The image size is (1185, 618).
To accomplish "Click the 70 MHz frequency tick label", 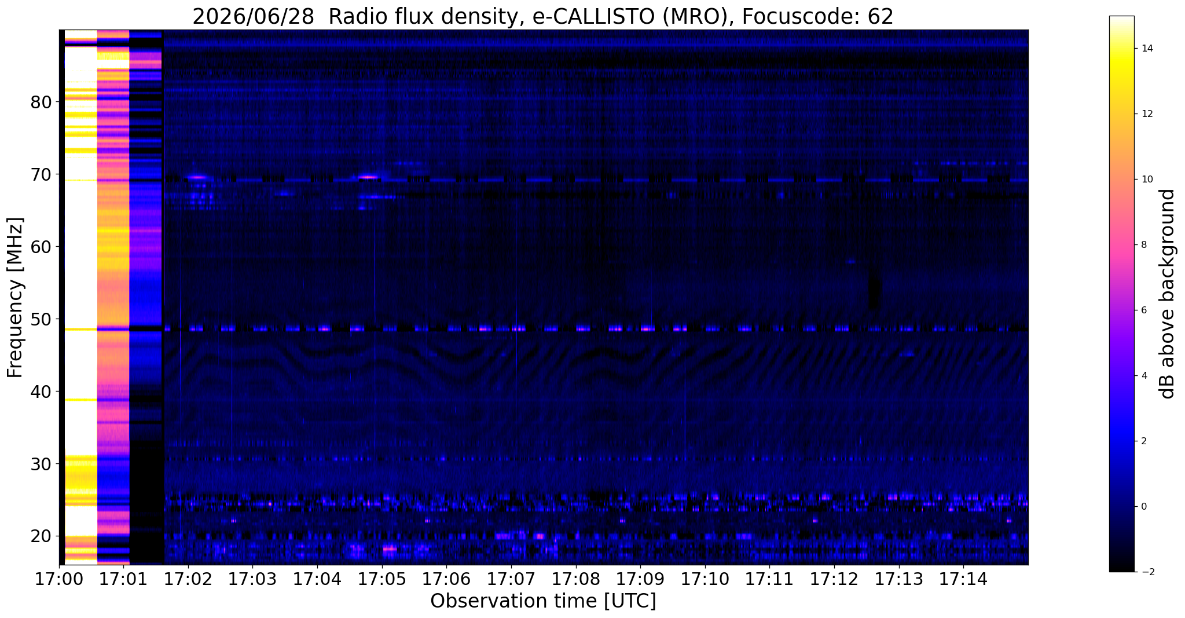I will point(41,174).
